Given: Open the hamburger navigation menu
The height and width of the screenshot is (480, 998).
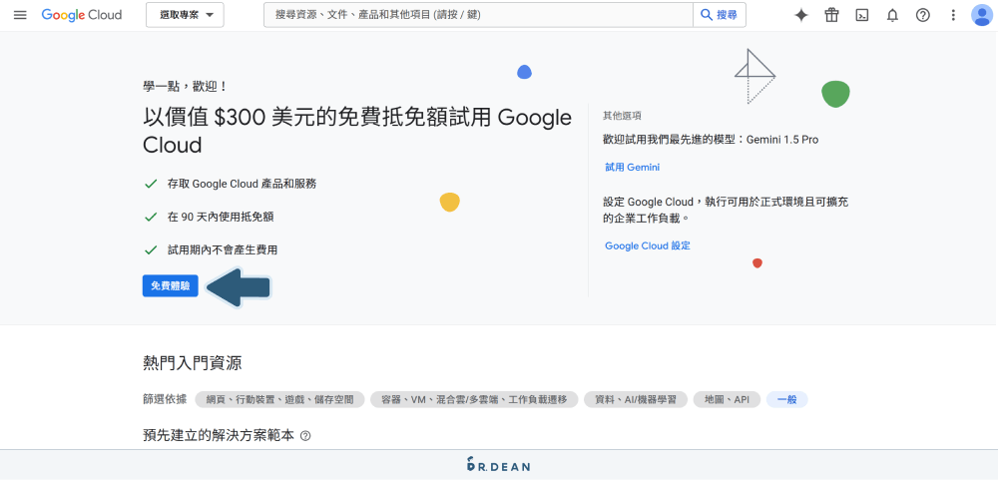Looking at the screenshot, I should 20,15.
